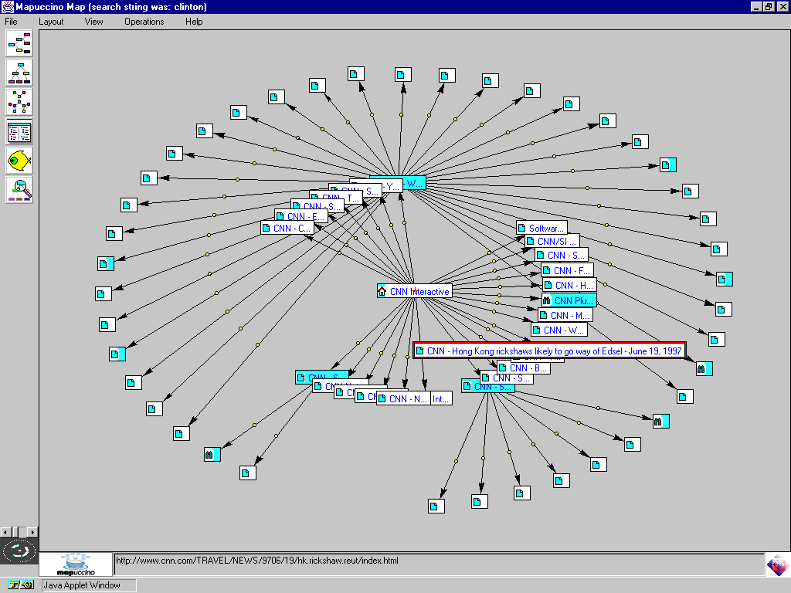Click the circular dotted navigator icon
Image resolution: width=791 pixels, height=593 pixels.
click(x=19, y=551)
